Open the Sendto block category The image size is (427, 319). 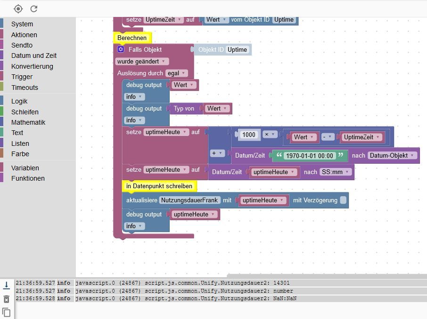coord(22,45)
